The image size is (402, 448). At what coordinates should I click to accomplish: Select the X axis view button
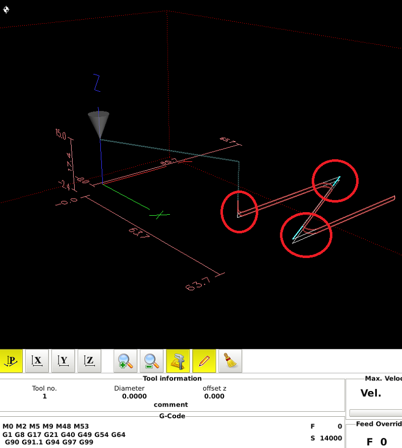[37, 361]
